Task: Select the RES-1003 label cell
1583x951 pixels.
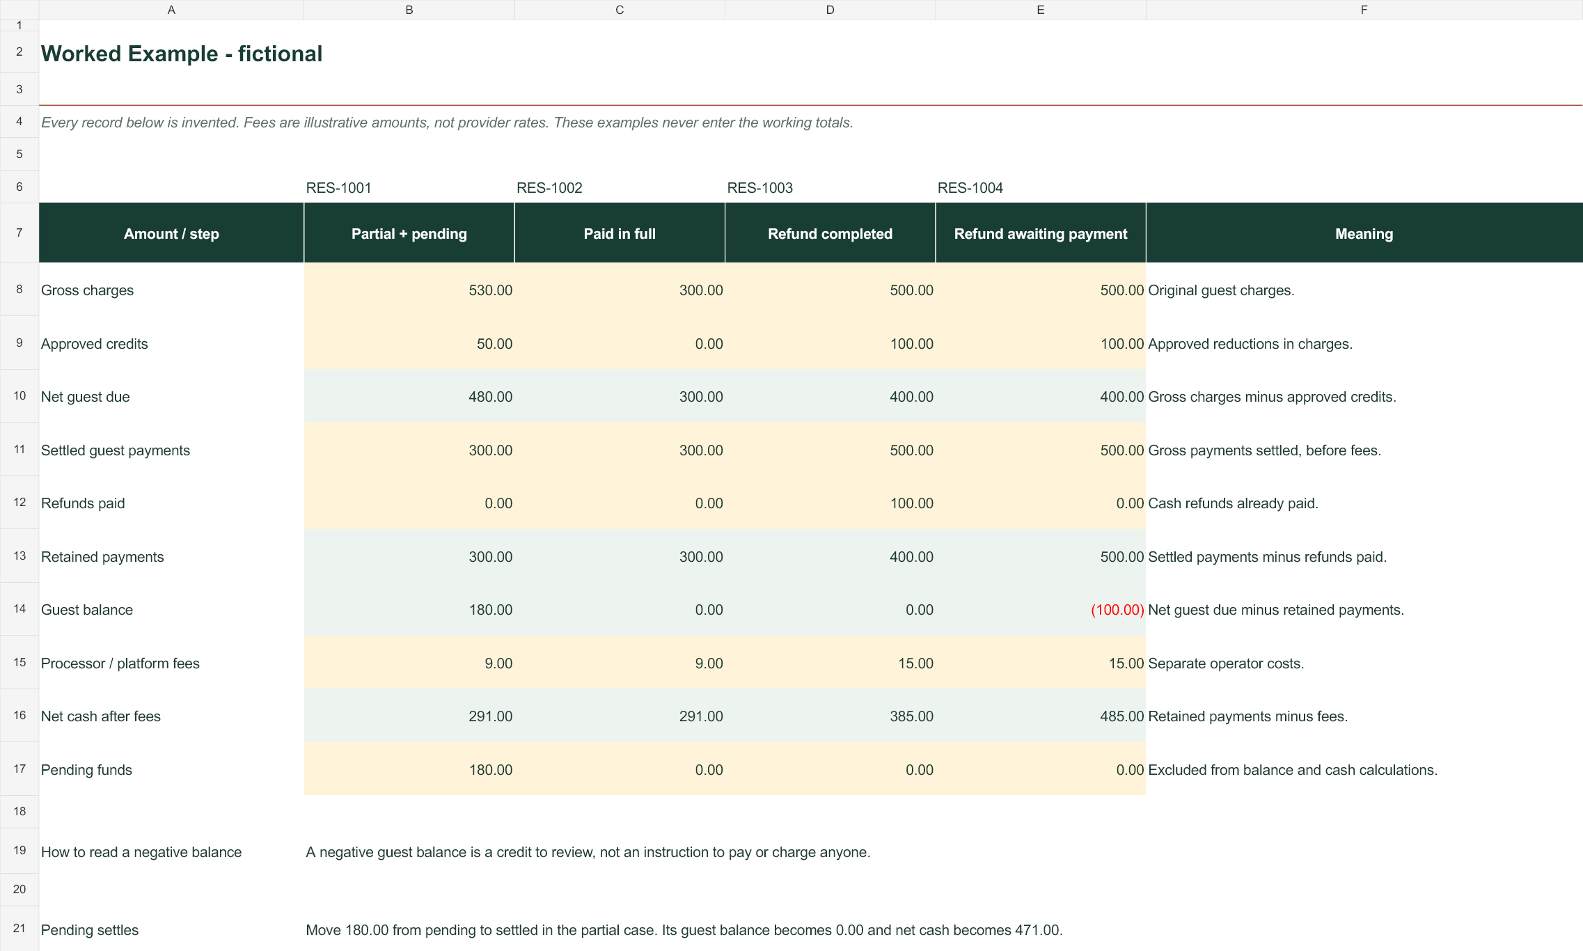Action: click(x=830, y=187)
